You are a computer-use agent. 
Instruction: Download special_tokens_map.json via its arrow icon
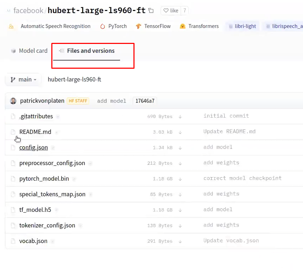180,194
